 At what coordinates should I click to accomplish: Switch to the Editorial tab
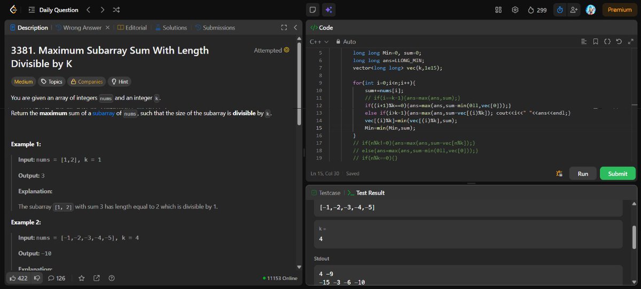pos(132,28)
